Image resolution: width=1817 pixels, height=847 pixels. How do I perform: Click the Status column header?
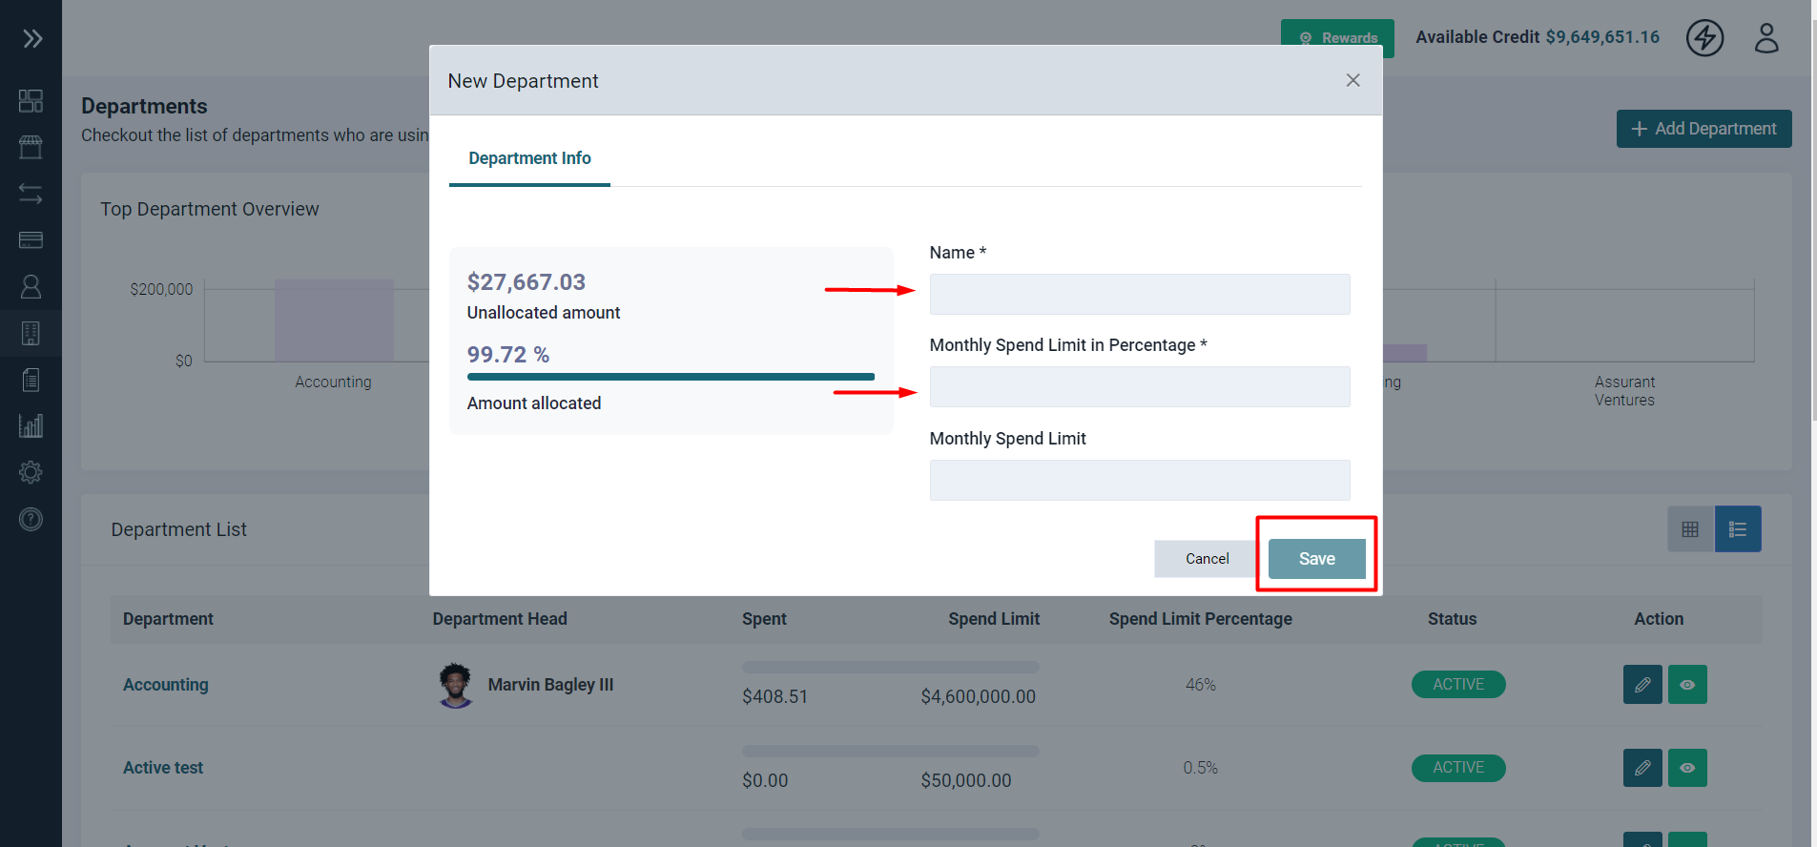point(1452,619)
